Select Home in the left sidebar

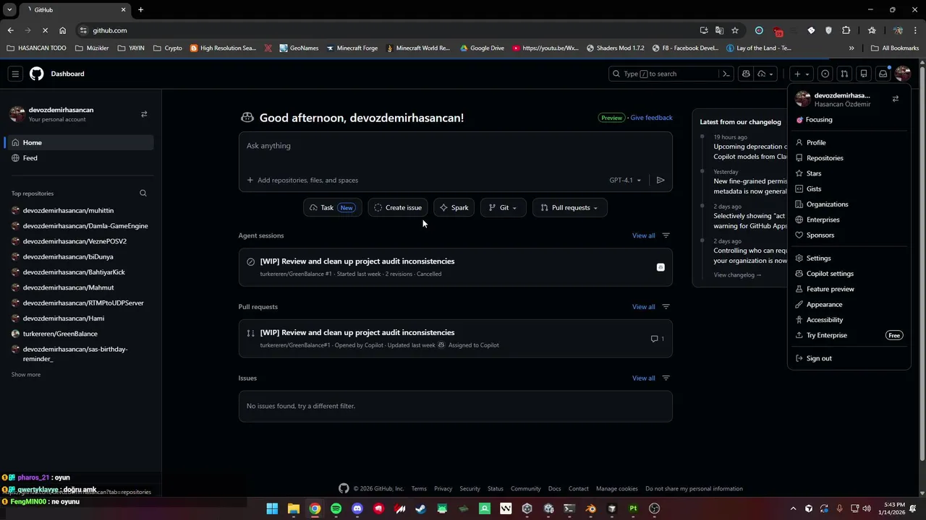[80, 143]
